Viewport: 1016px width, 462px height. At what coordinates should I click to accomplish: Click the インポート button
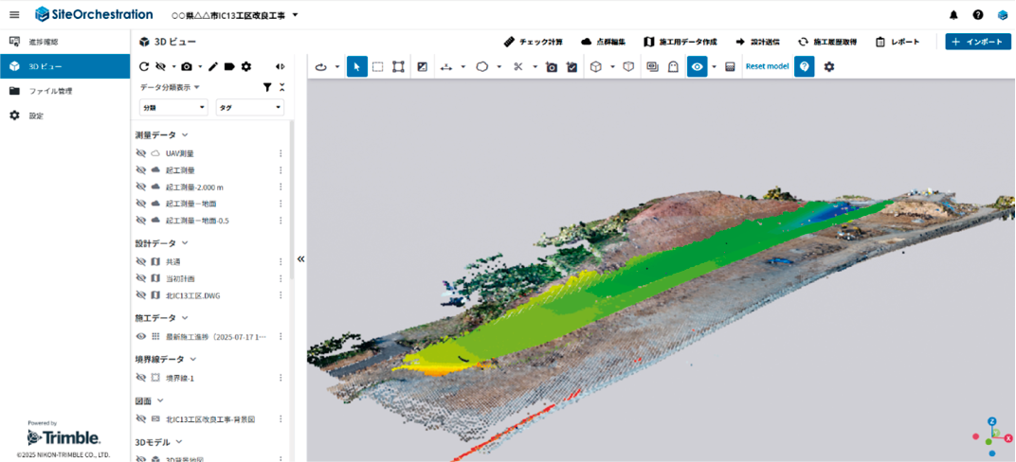[976, 42]
